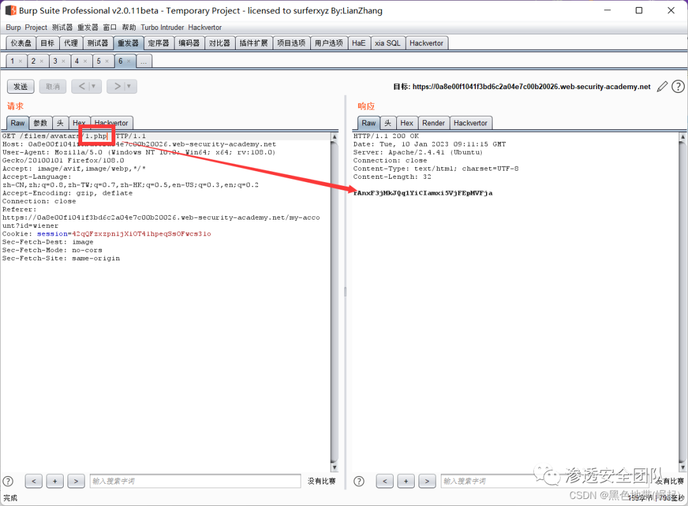The height and width of the screenshot is (506, 688).
Task: Switch to the 项目选项 tab
Action: coord(291,43)
